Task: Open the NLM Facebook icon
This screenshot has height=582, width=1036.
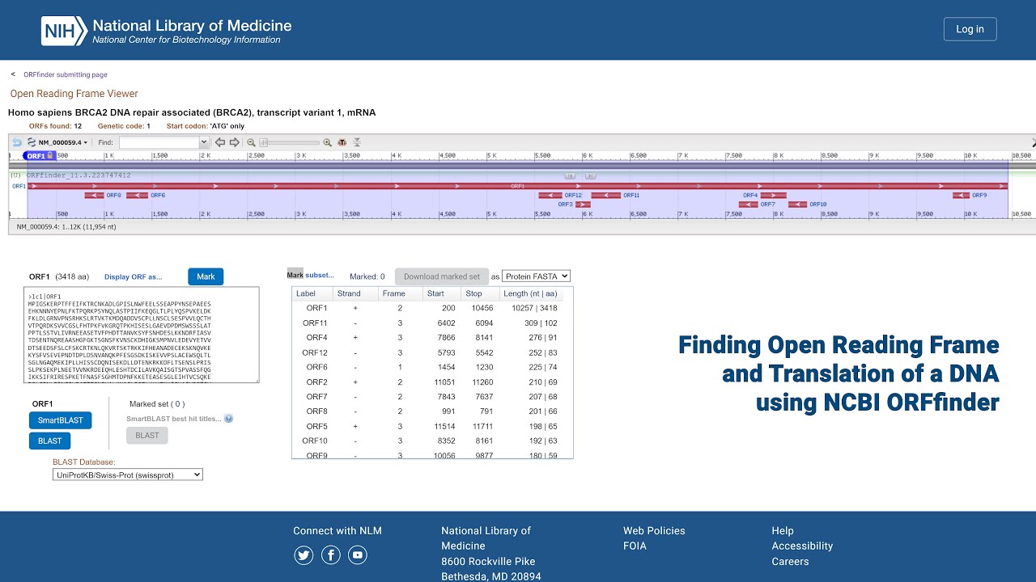Action: pos(331,555)
